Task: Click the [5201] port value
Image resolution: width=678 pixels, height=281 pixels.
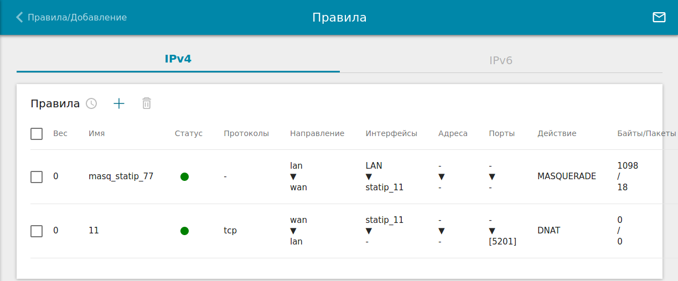Action: 503,242
